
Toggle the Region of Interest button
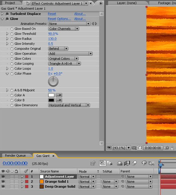(140, 148)
